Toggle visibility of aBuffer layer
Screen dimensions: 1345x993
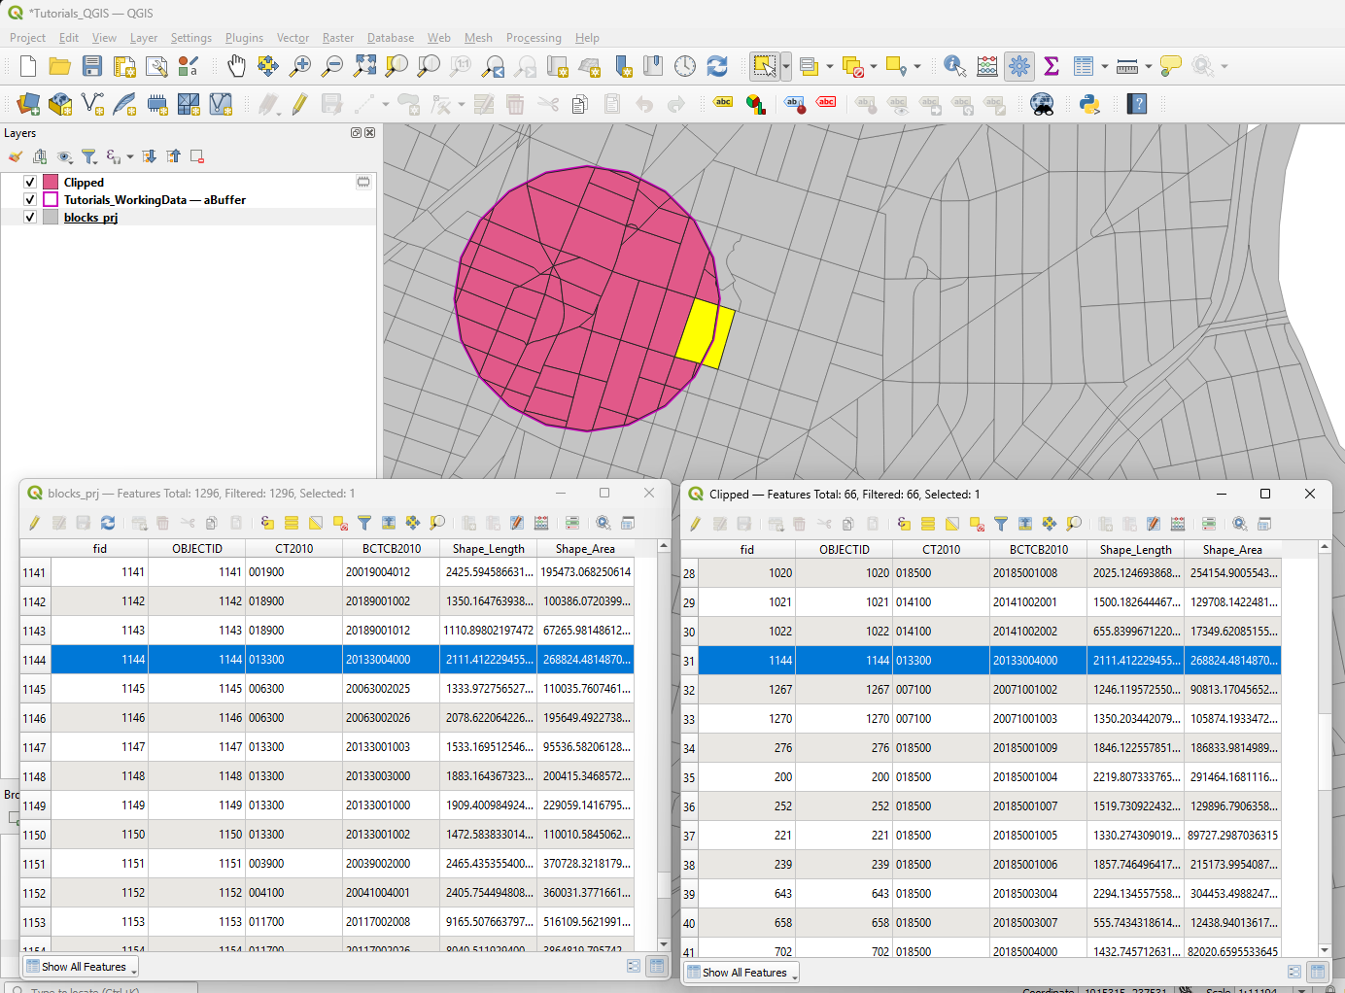point(30,200)
